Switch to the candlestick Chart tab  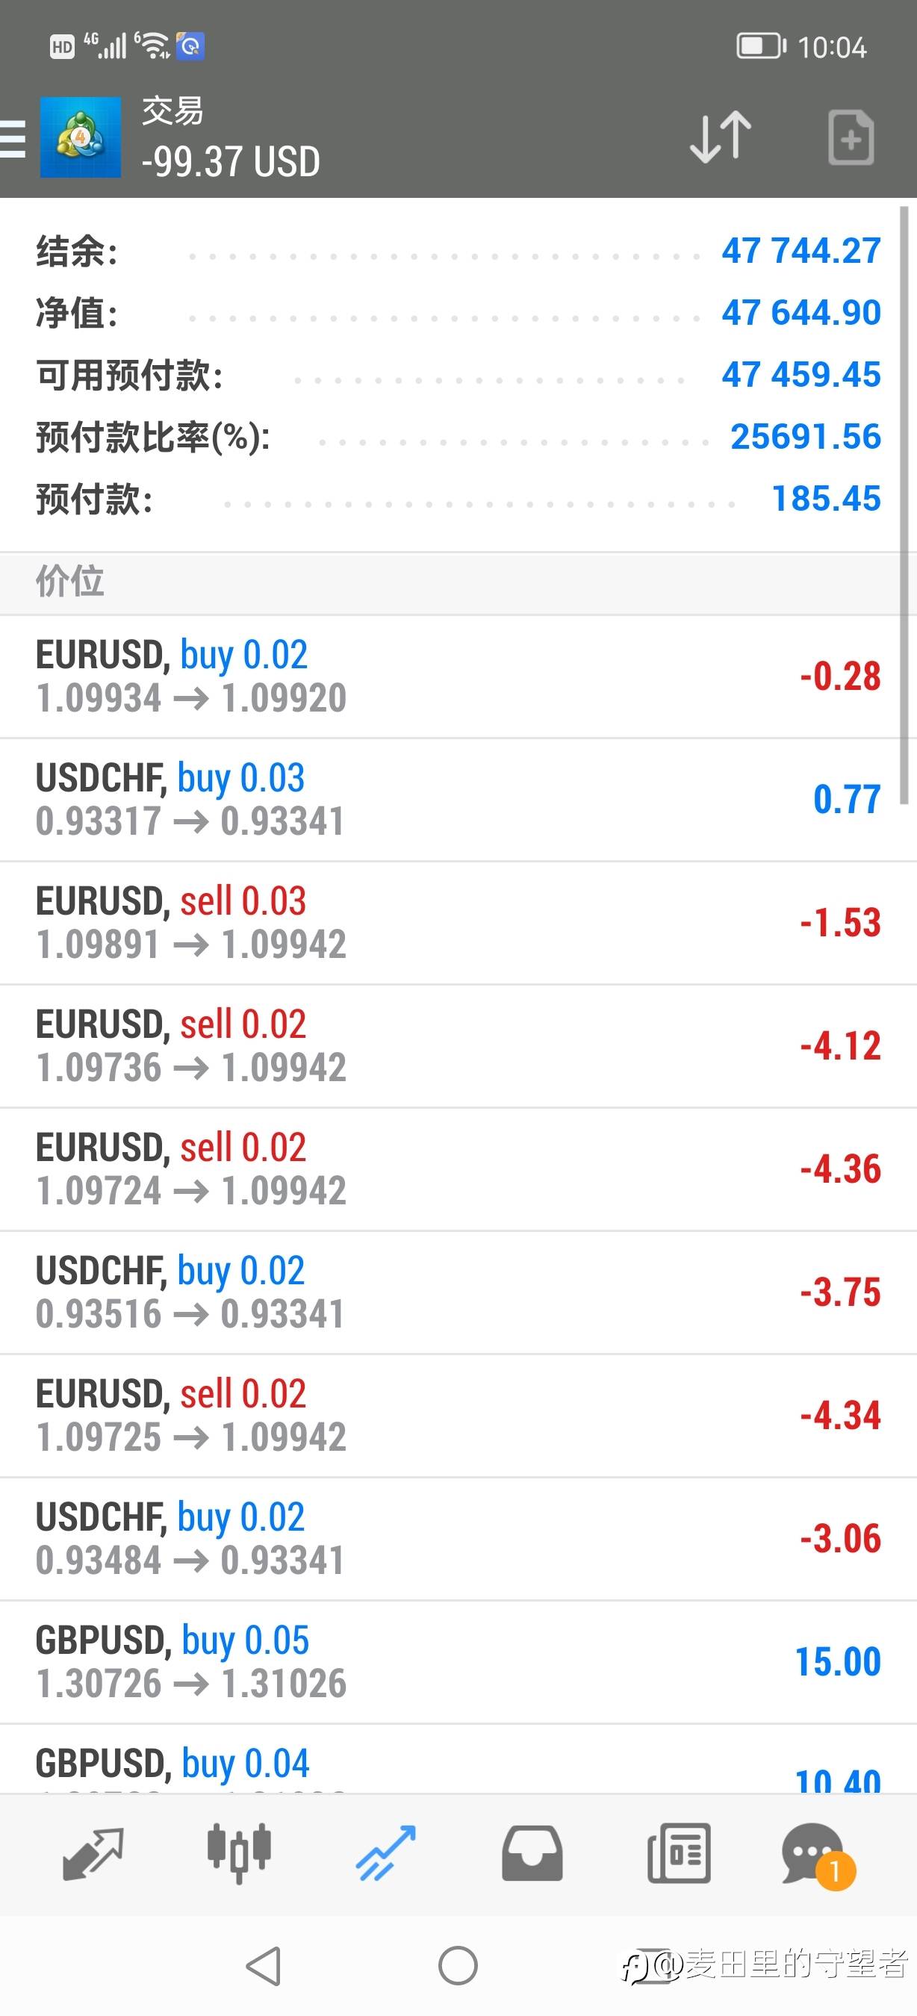point(239,1853)
